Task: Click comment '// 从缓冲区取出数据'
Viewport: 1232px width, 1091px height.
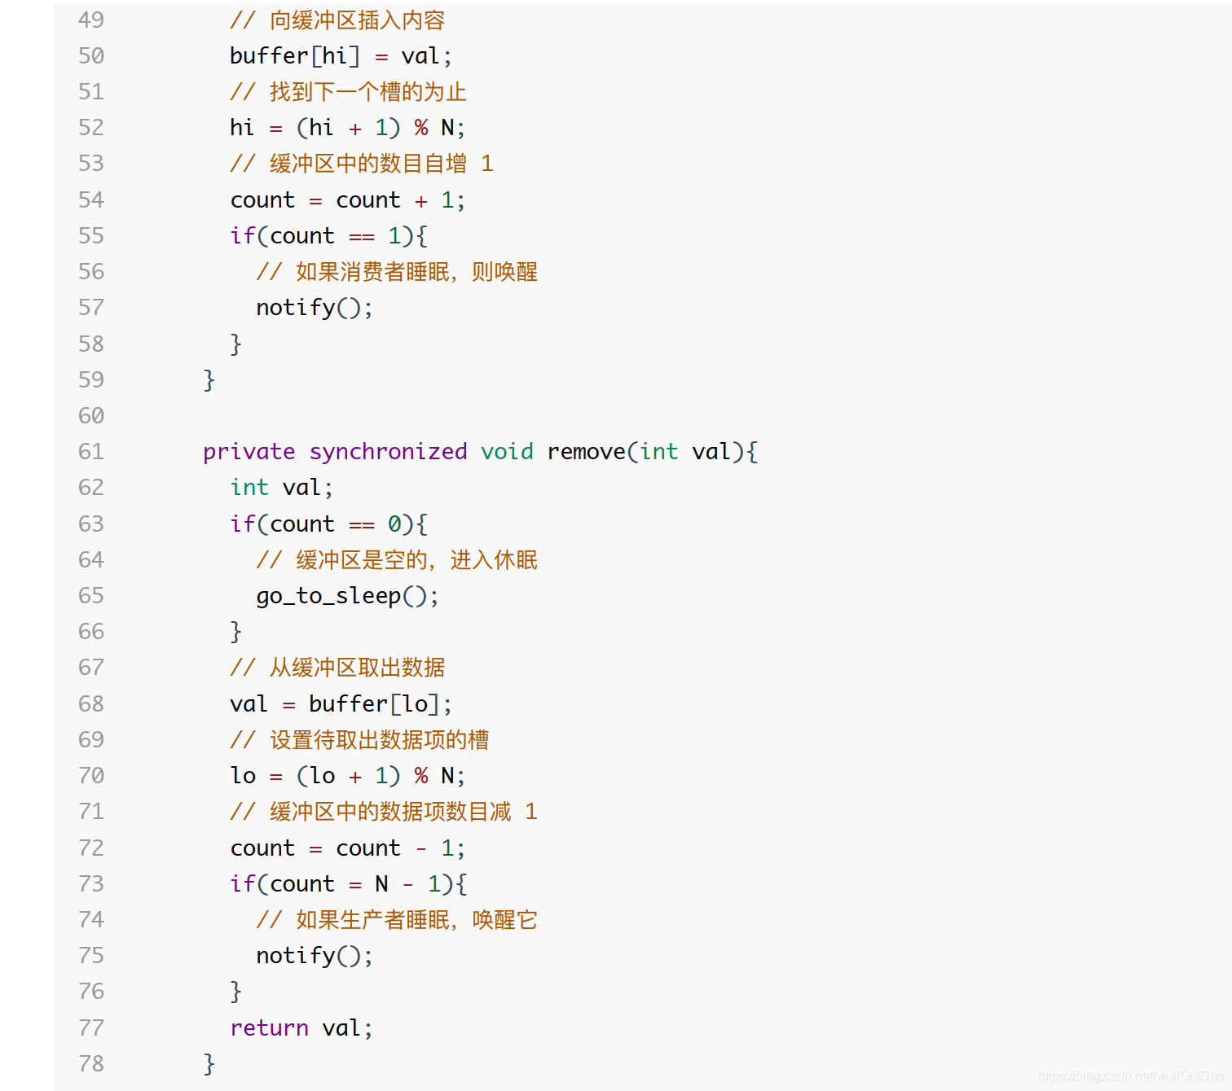Action: pyautogui.click(x=337, y=667)
